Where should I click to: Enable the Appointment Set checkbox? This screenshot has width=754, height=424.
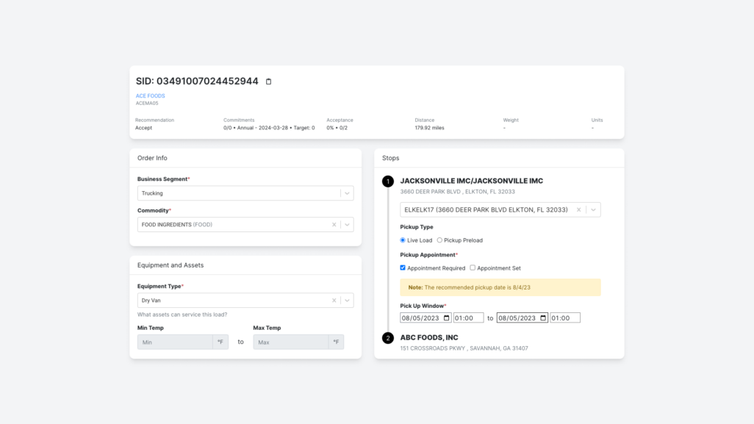[473, 268]
